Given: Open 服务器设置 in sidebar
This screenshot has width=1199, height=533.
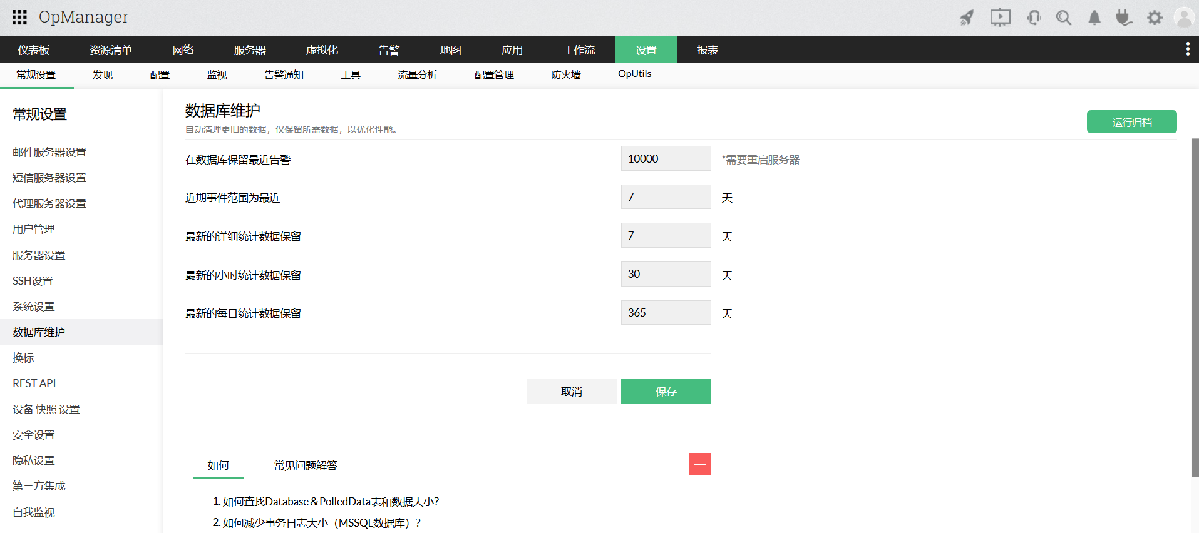Looking at the screenshot, I should tap(39, 255).
